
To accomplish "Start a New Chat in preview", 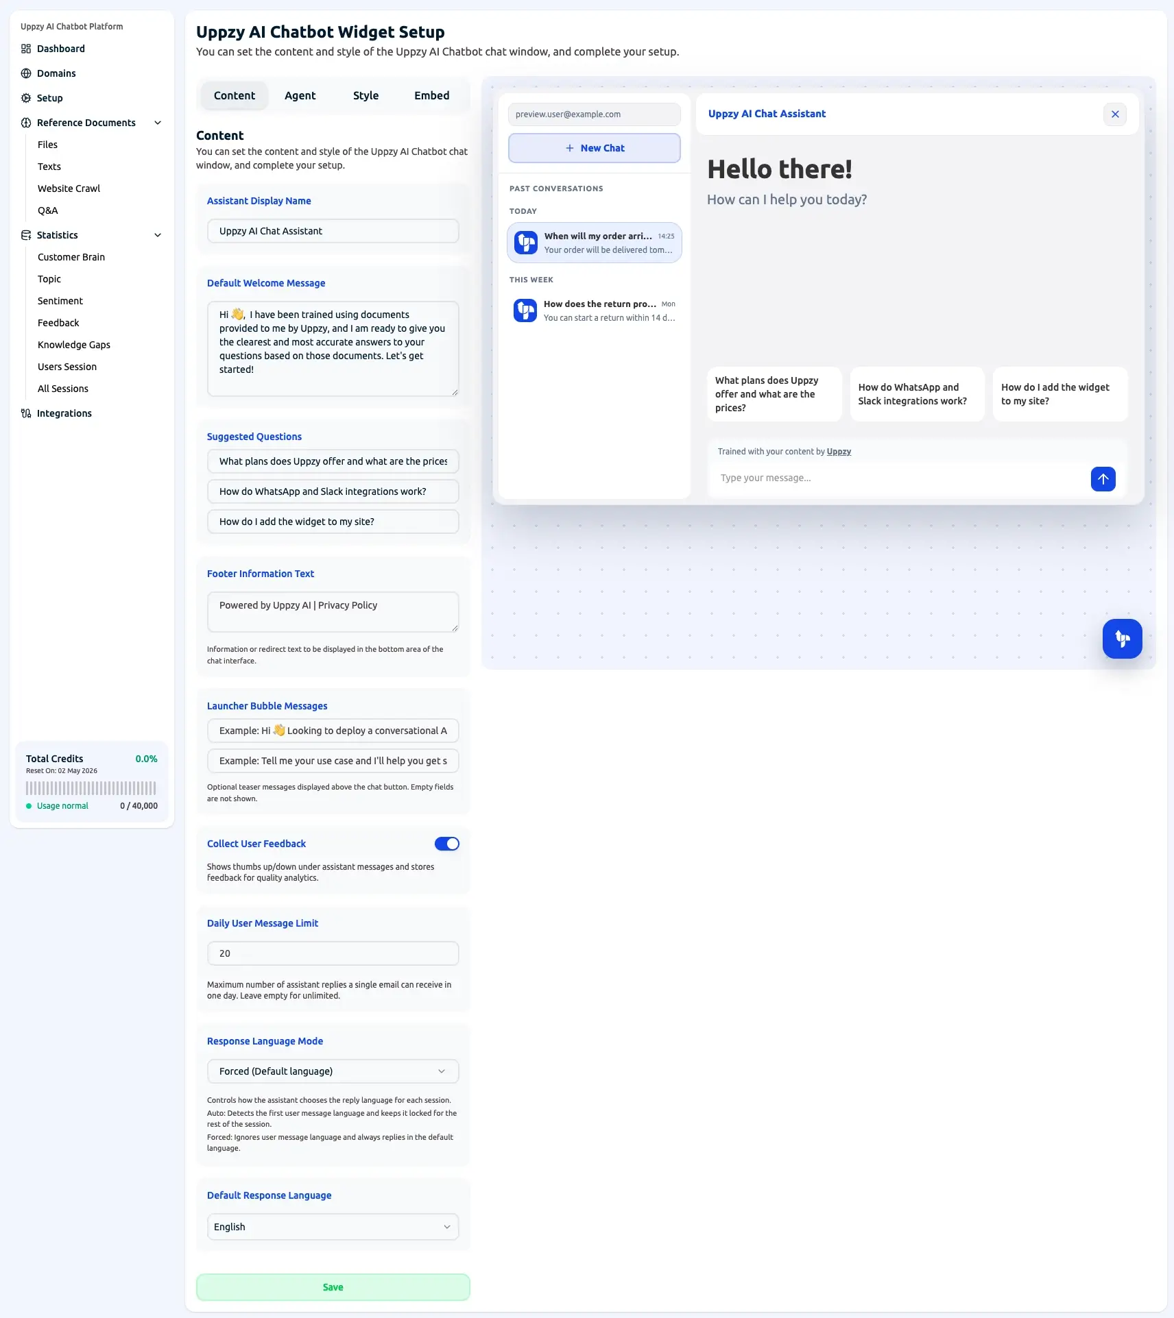I will coord(594,148).
